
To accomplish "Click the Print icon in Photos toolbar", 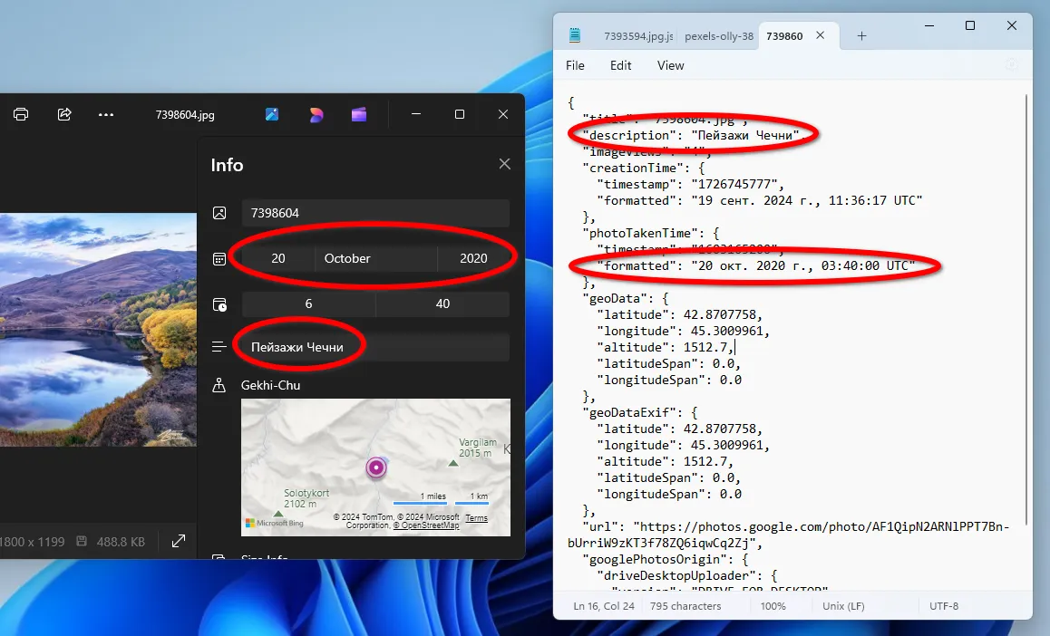I will pos(21,114).
